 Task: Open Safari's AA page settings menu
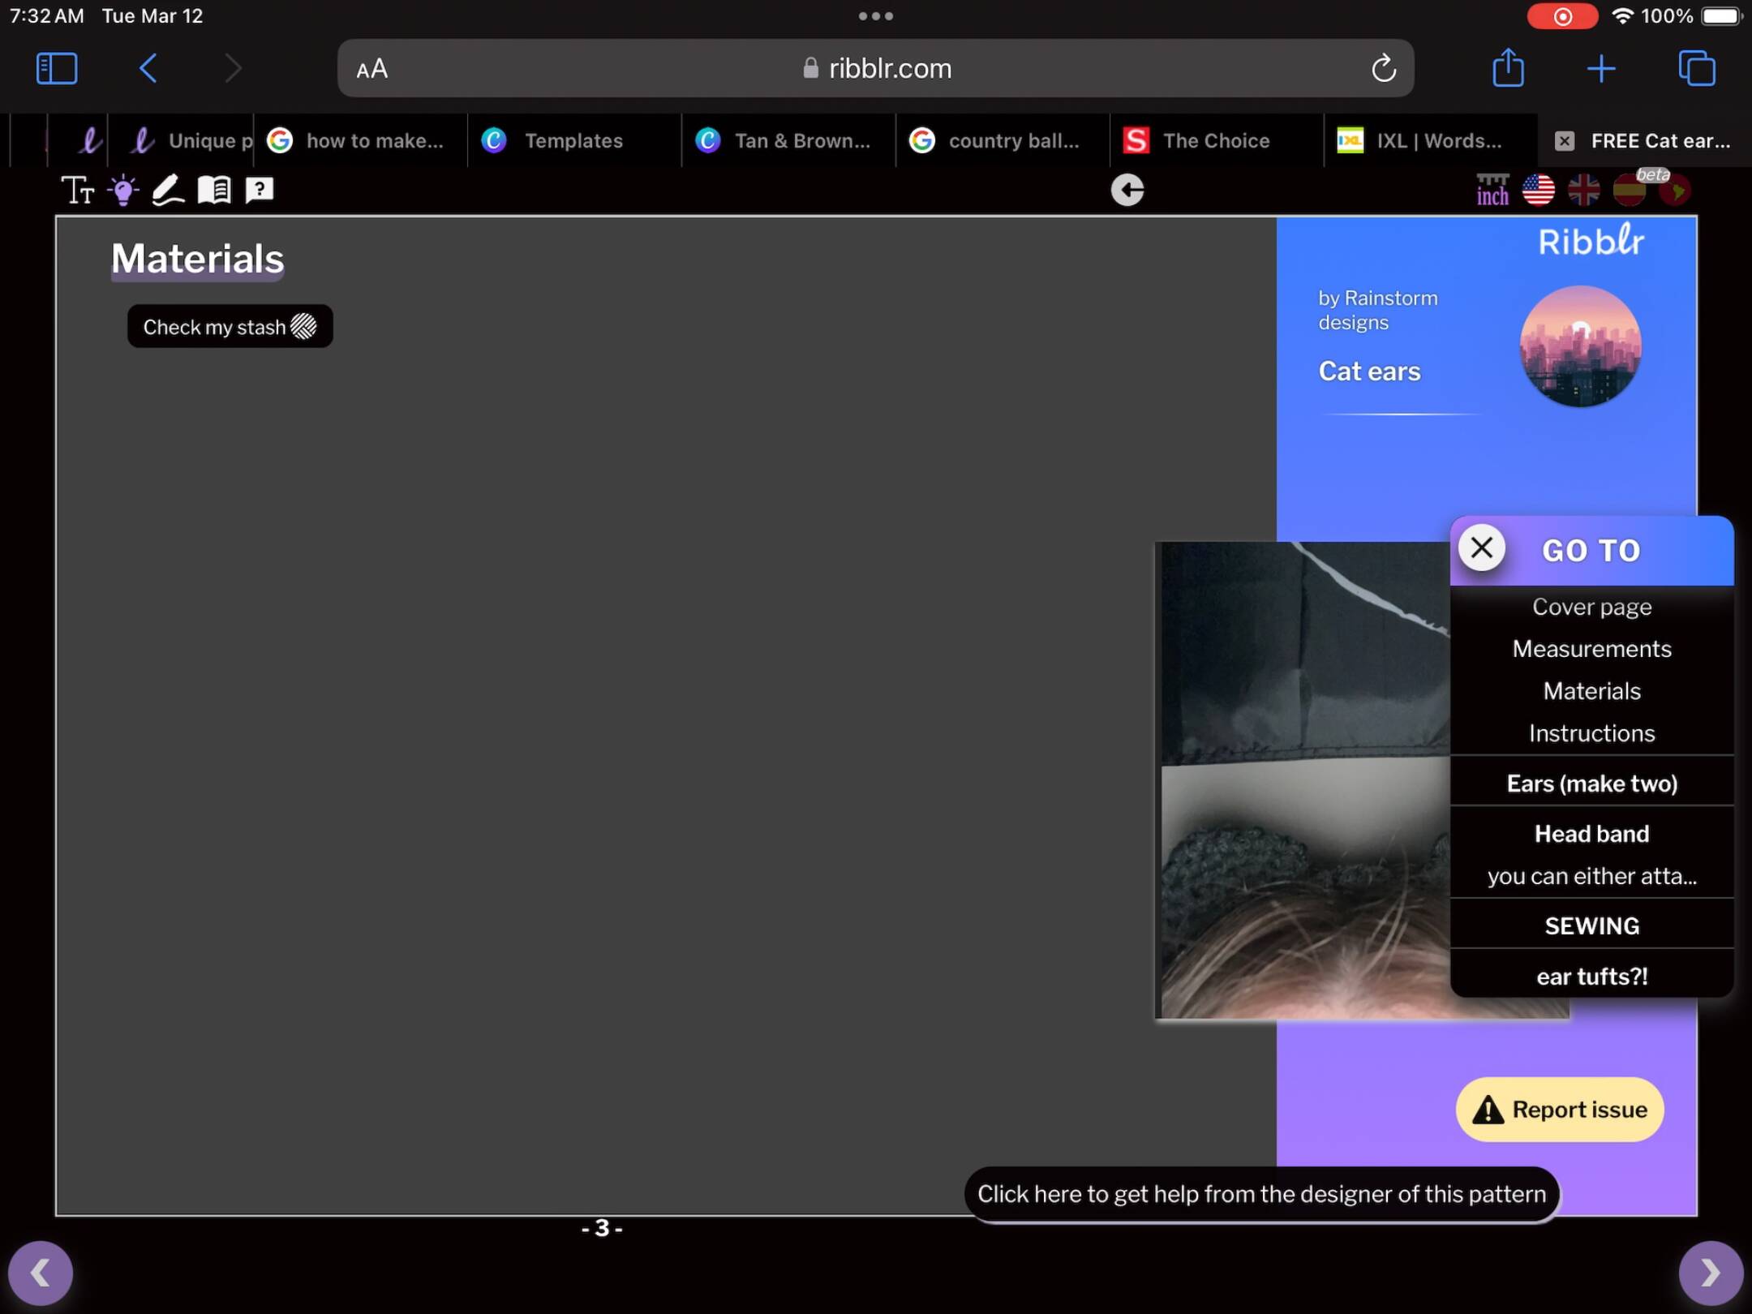[372, 69]
